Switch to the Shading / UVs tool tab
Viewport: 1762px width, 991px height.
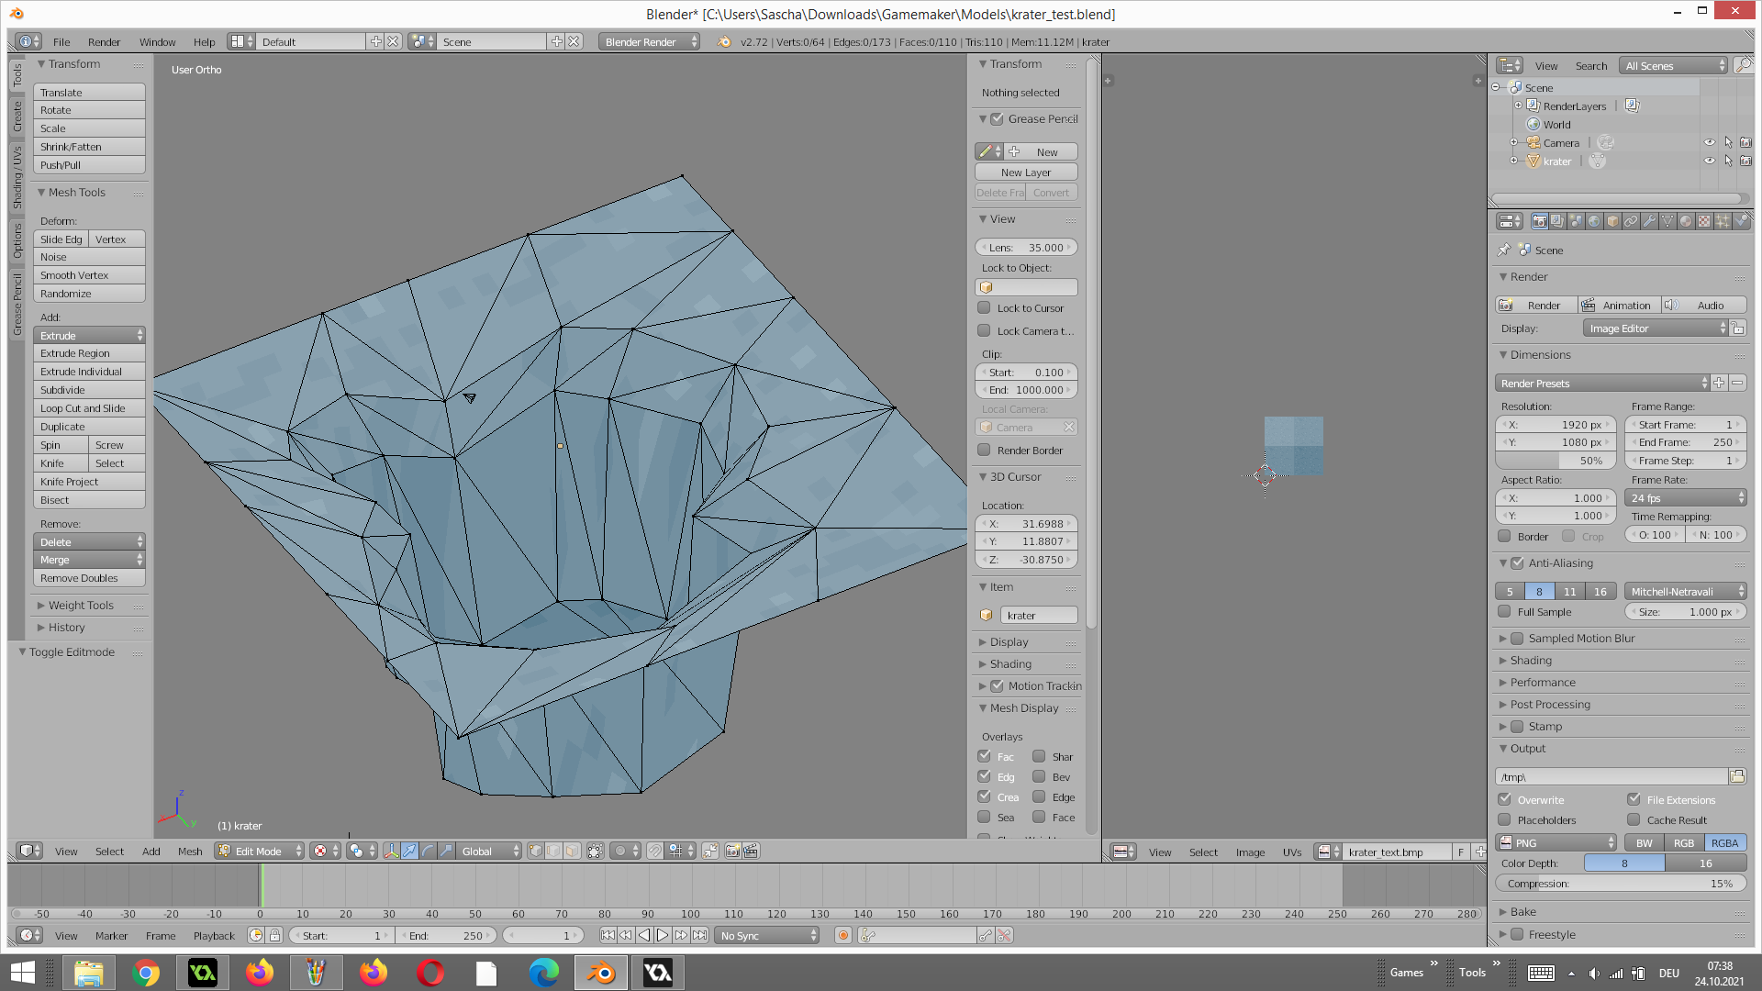[17, 178]
